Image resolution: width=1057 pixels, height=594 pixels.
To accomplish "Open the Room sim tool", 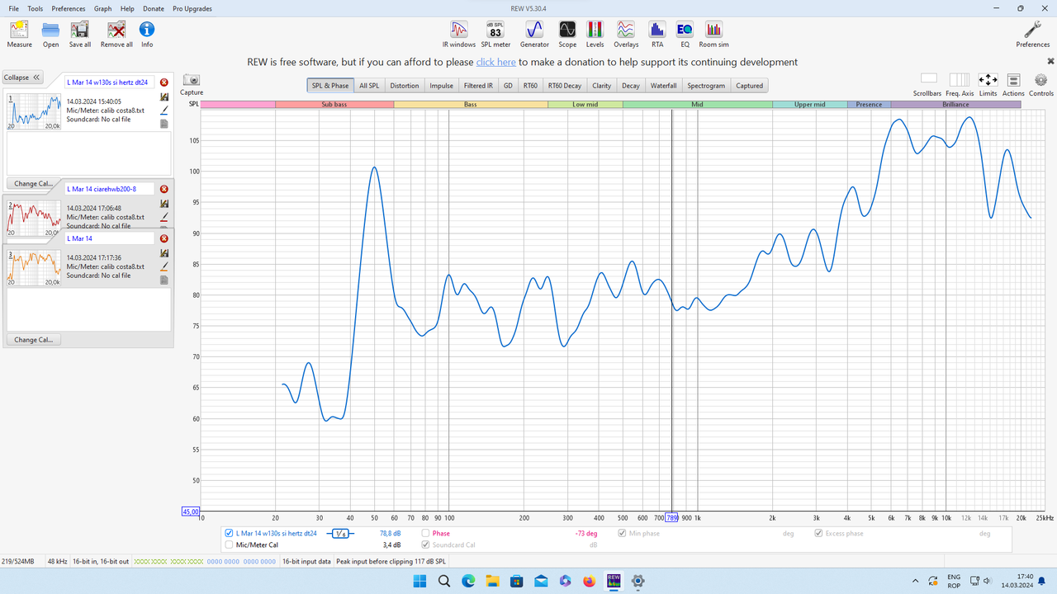I will 713,34.
